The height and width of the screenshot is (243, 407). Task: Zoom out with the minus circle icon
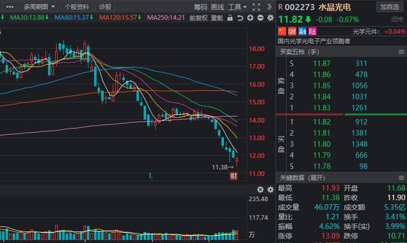coord(260,18)
